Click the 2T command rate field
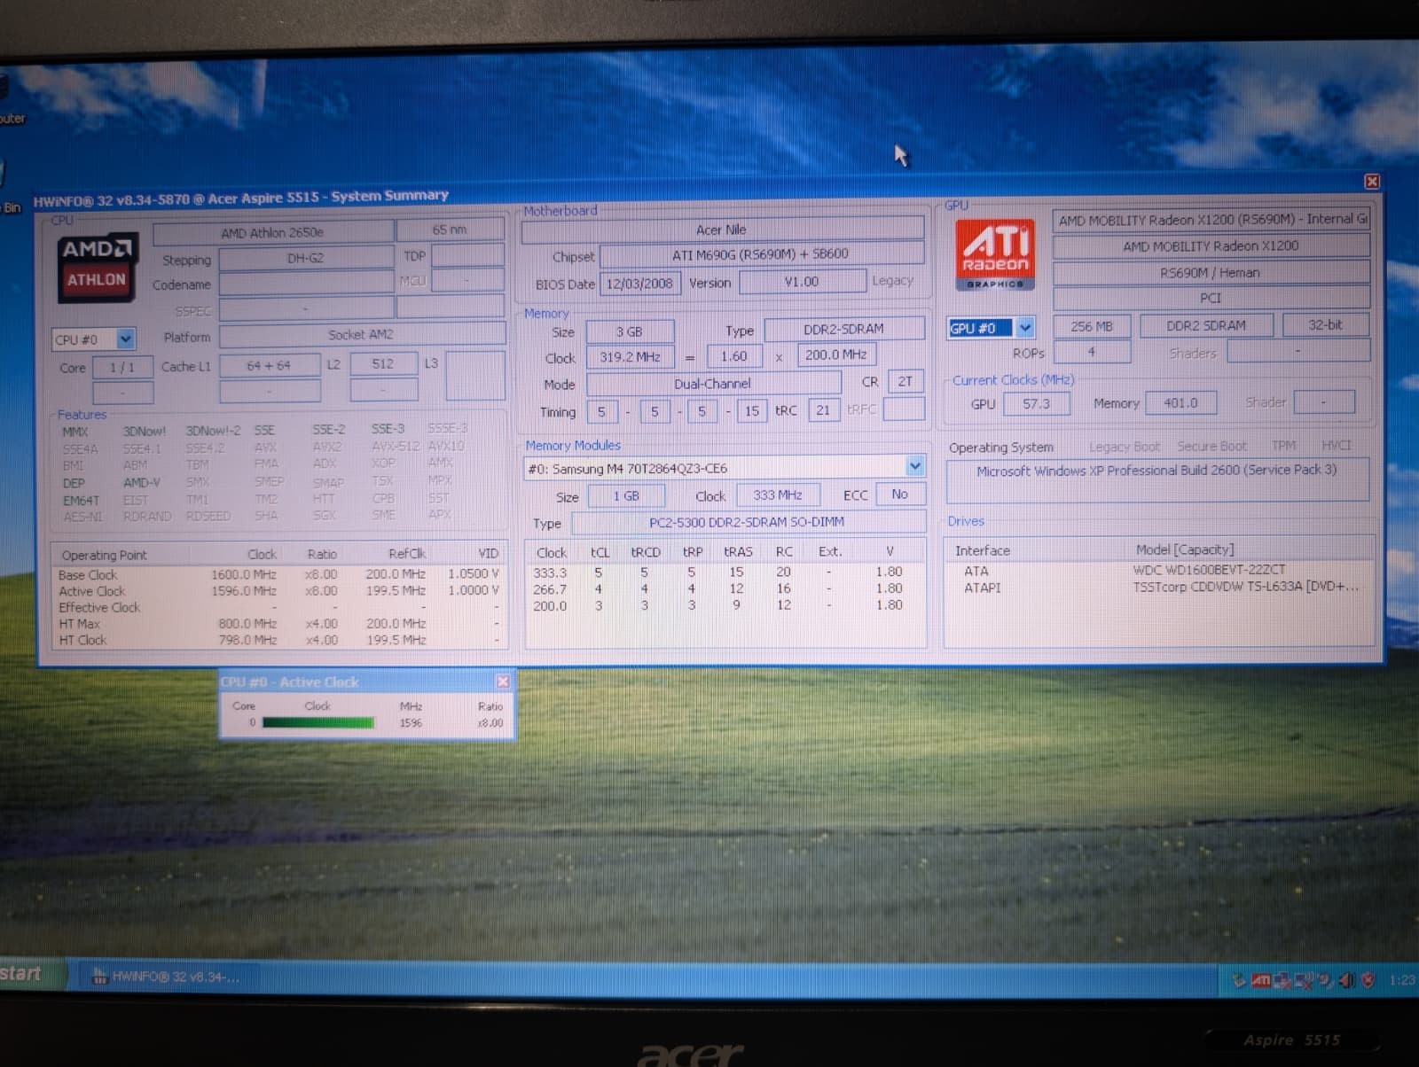 pyautogui.click(x=905, y=381)
